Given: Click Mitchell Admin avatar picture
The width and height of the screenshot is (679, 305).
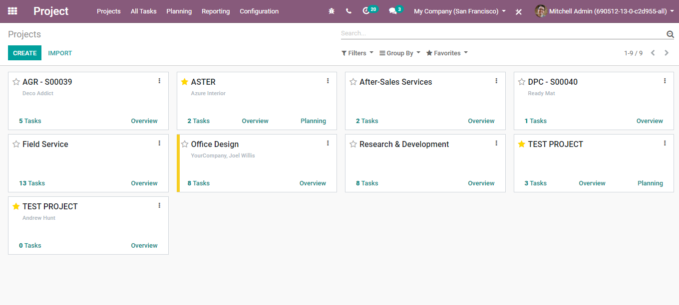Looking at the screenshot, I should [541, 11].
